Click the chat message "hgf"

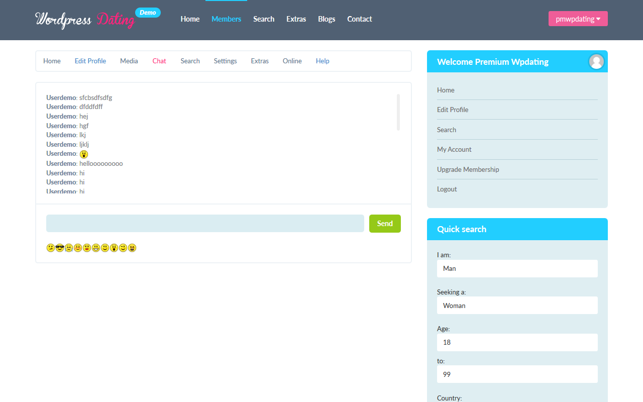(84, 126)
